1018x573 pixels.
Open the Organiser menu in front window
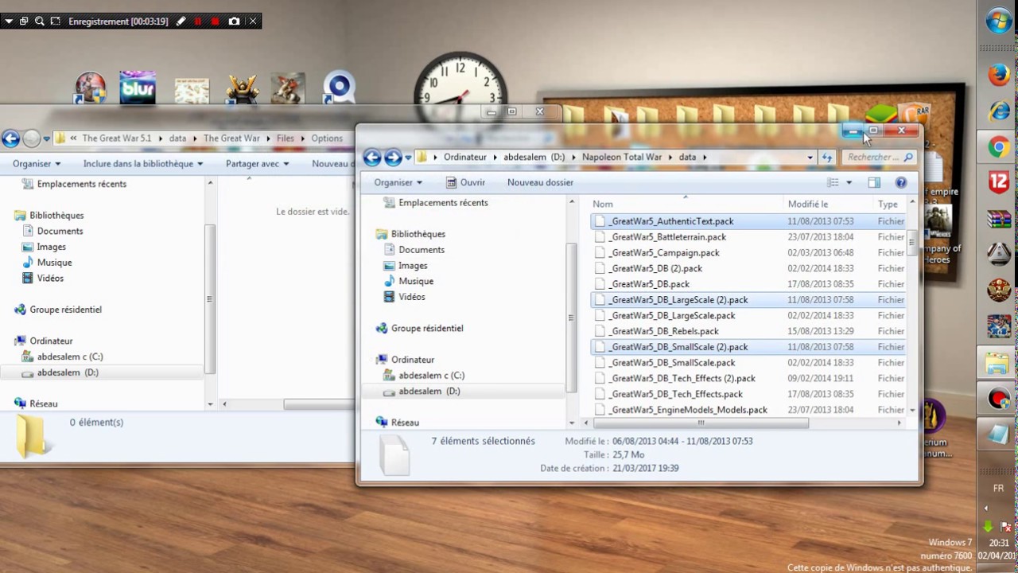pyautogui.click(x=398, y=182)
